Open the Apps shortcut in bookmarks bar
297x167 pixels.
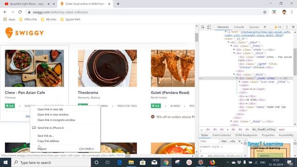9,19
